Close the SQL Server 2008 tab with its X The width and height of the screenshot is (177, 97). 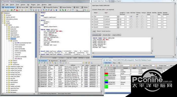coord(17,7)
